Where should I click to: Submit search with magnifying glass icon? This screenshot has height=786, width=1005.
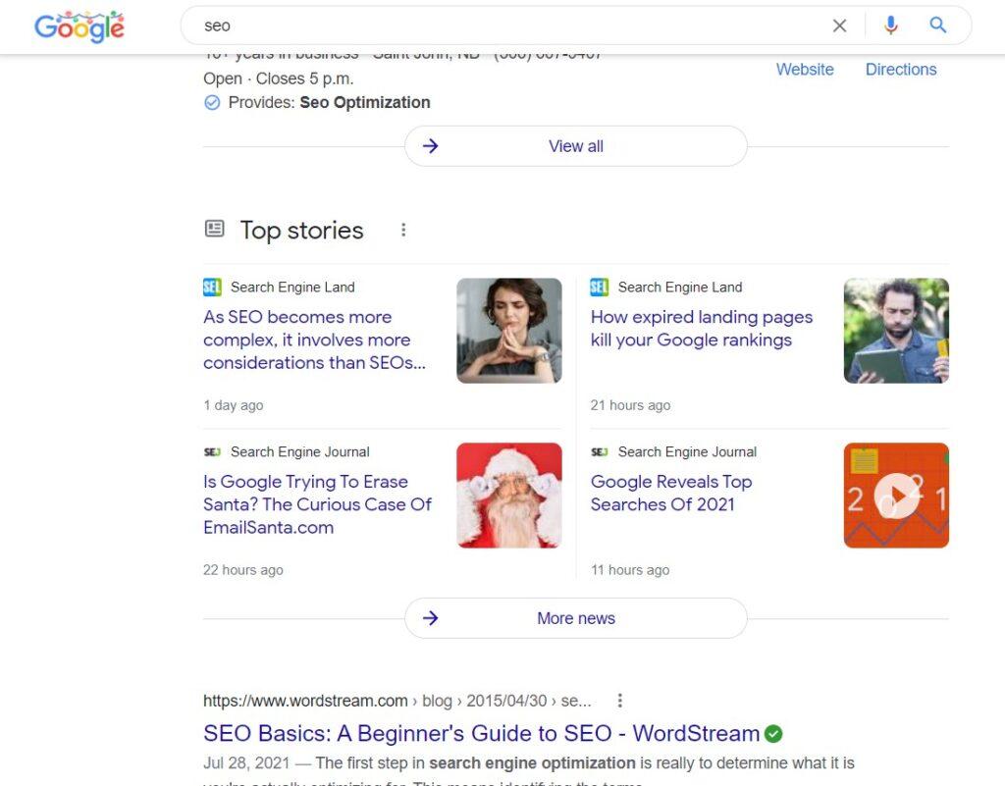(937, 25)
